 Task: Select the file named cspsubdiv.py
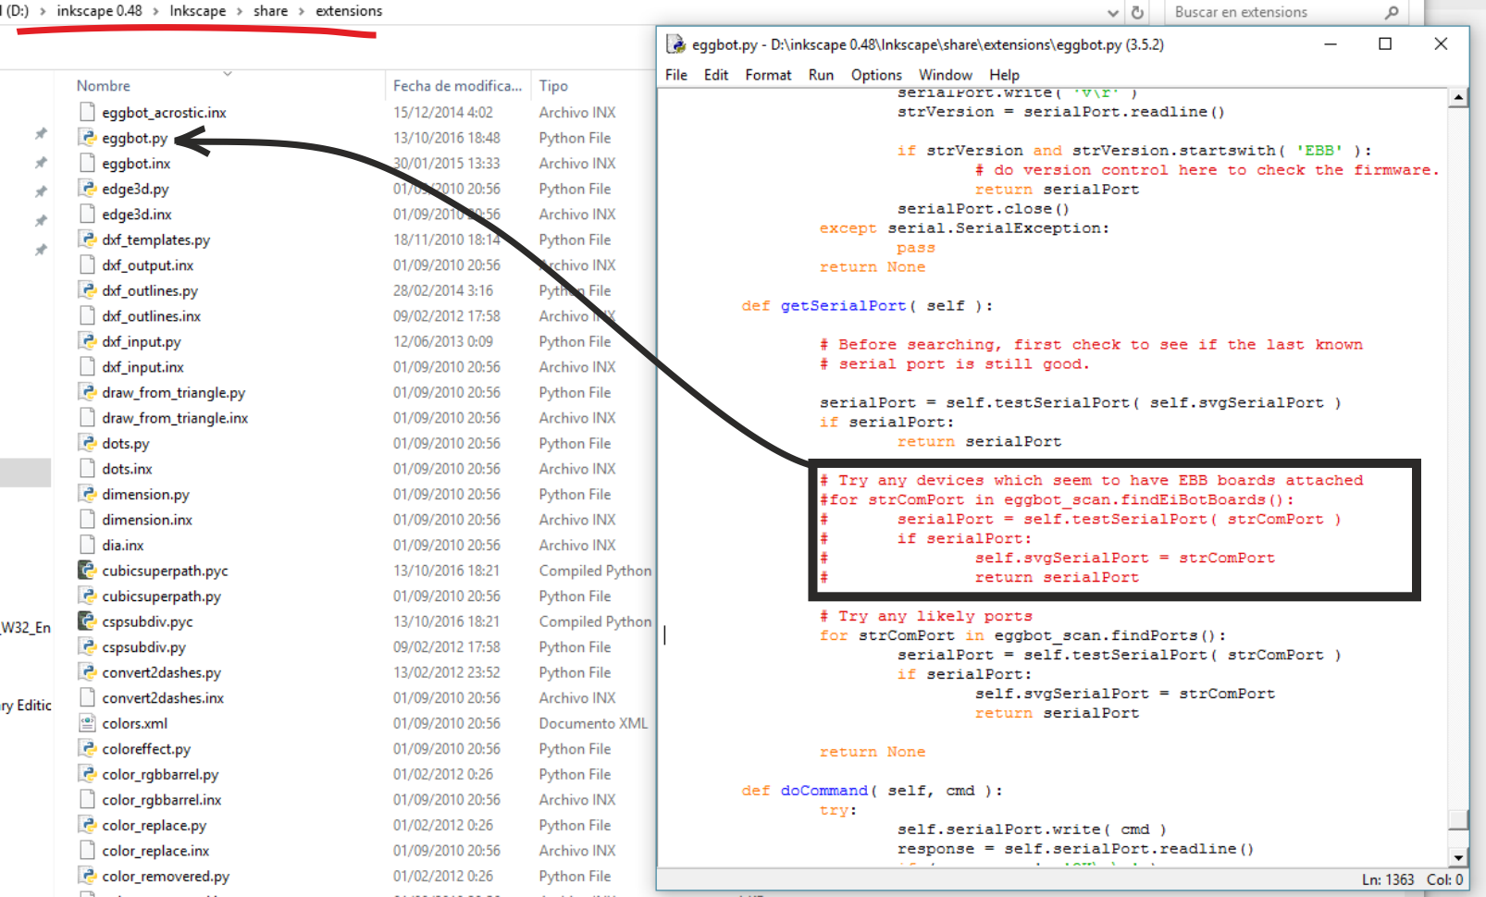(143, 647)
